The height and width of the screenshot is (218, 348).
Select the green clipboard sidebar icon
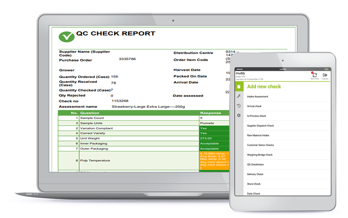(x=238, y=87)
